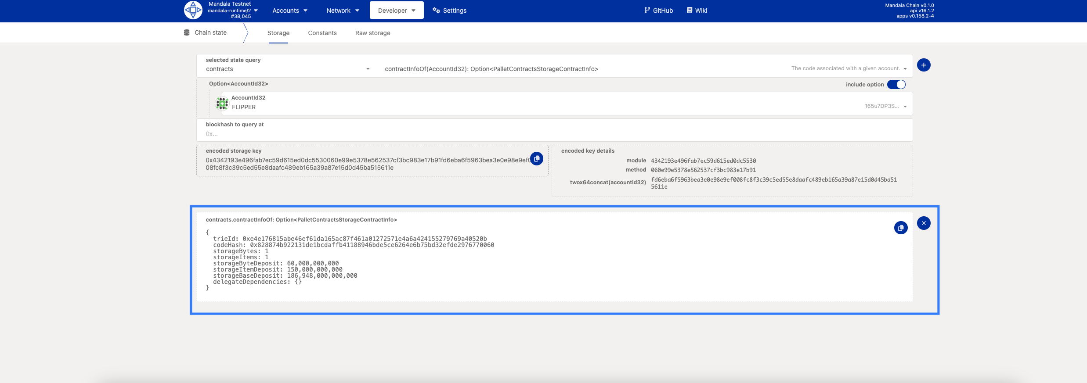Click the encoded storage key hex value
The height and width of the screenshot is (383, 1087).
pos(368,164)
